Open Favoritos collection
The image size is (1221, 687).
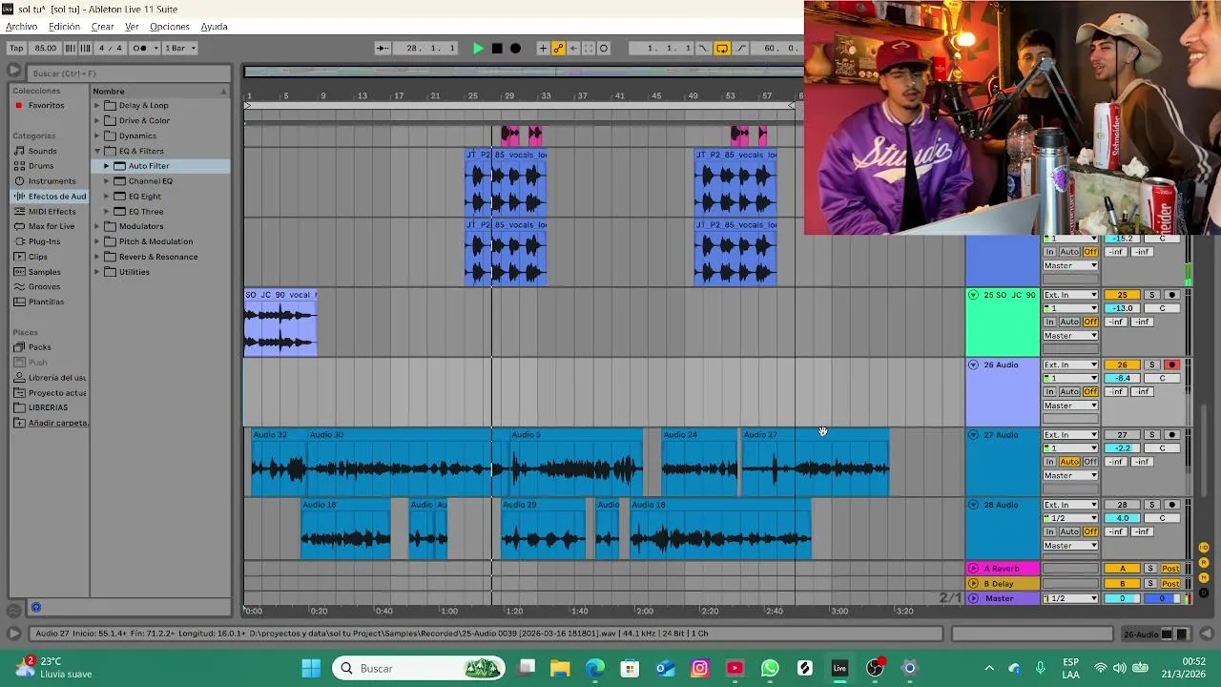point(46,105)
